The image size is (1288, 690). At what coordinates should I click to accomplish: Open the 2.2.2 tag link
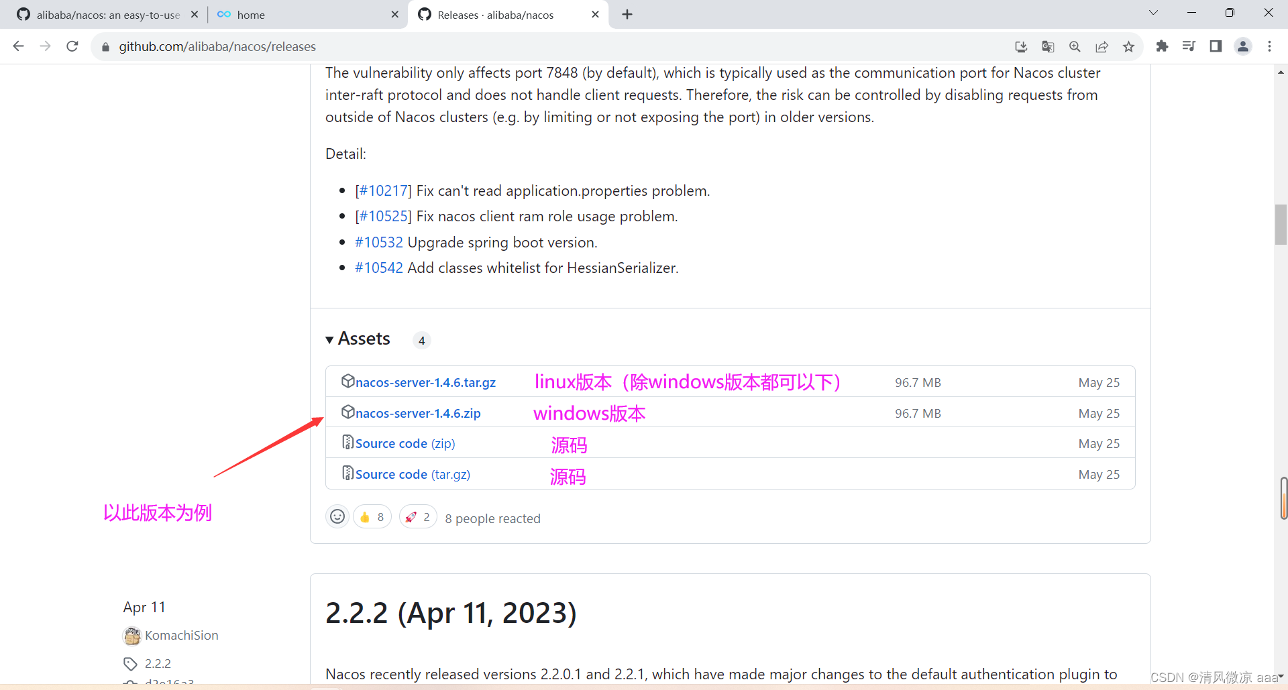tap(158, 663)
